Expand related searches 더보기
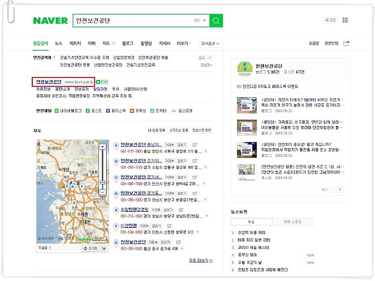 pos(206,65)
